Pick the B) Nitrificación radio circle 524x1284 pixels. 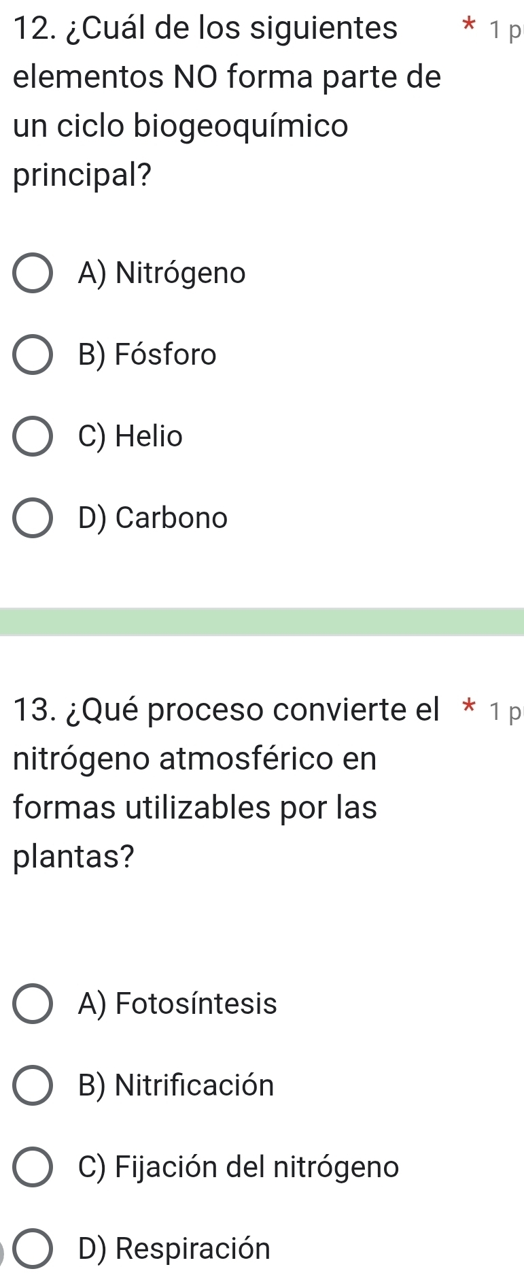[x=32, y=1086]
